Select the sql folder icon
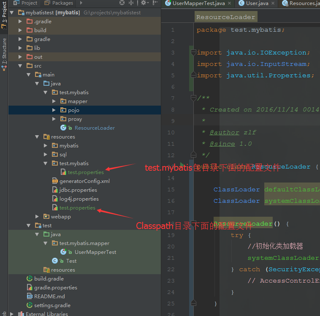 55,154
